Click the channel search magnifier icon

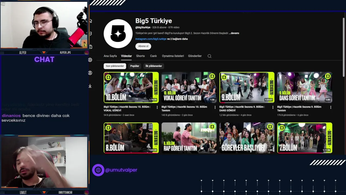pos(209,56)
